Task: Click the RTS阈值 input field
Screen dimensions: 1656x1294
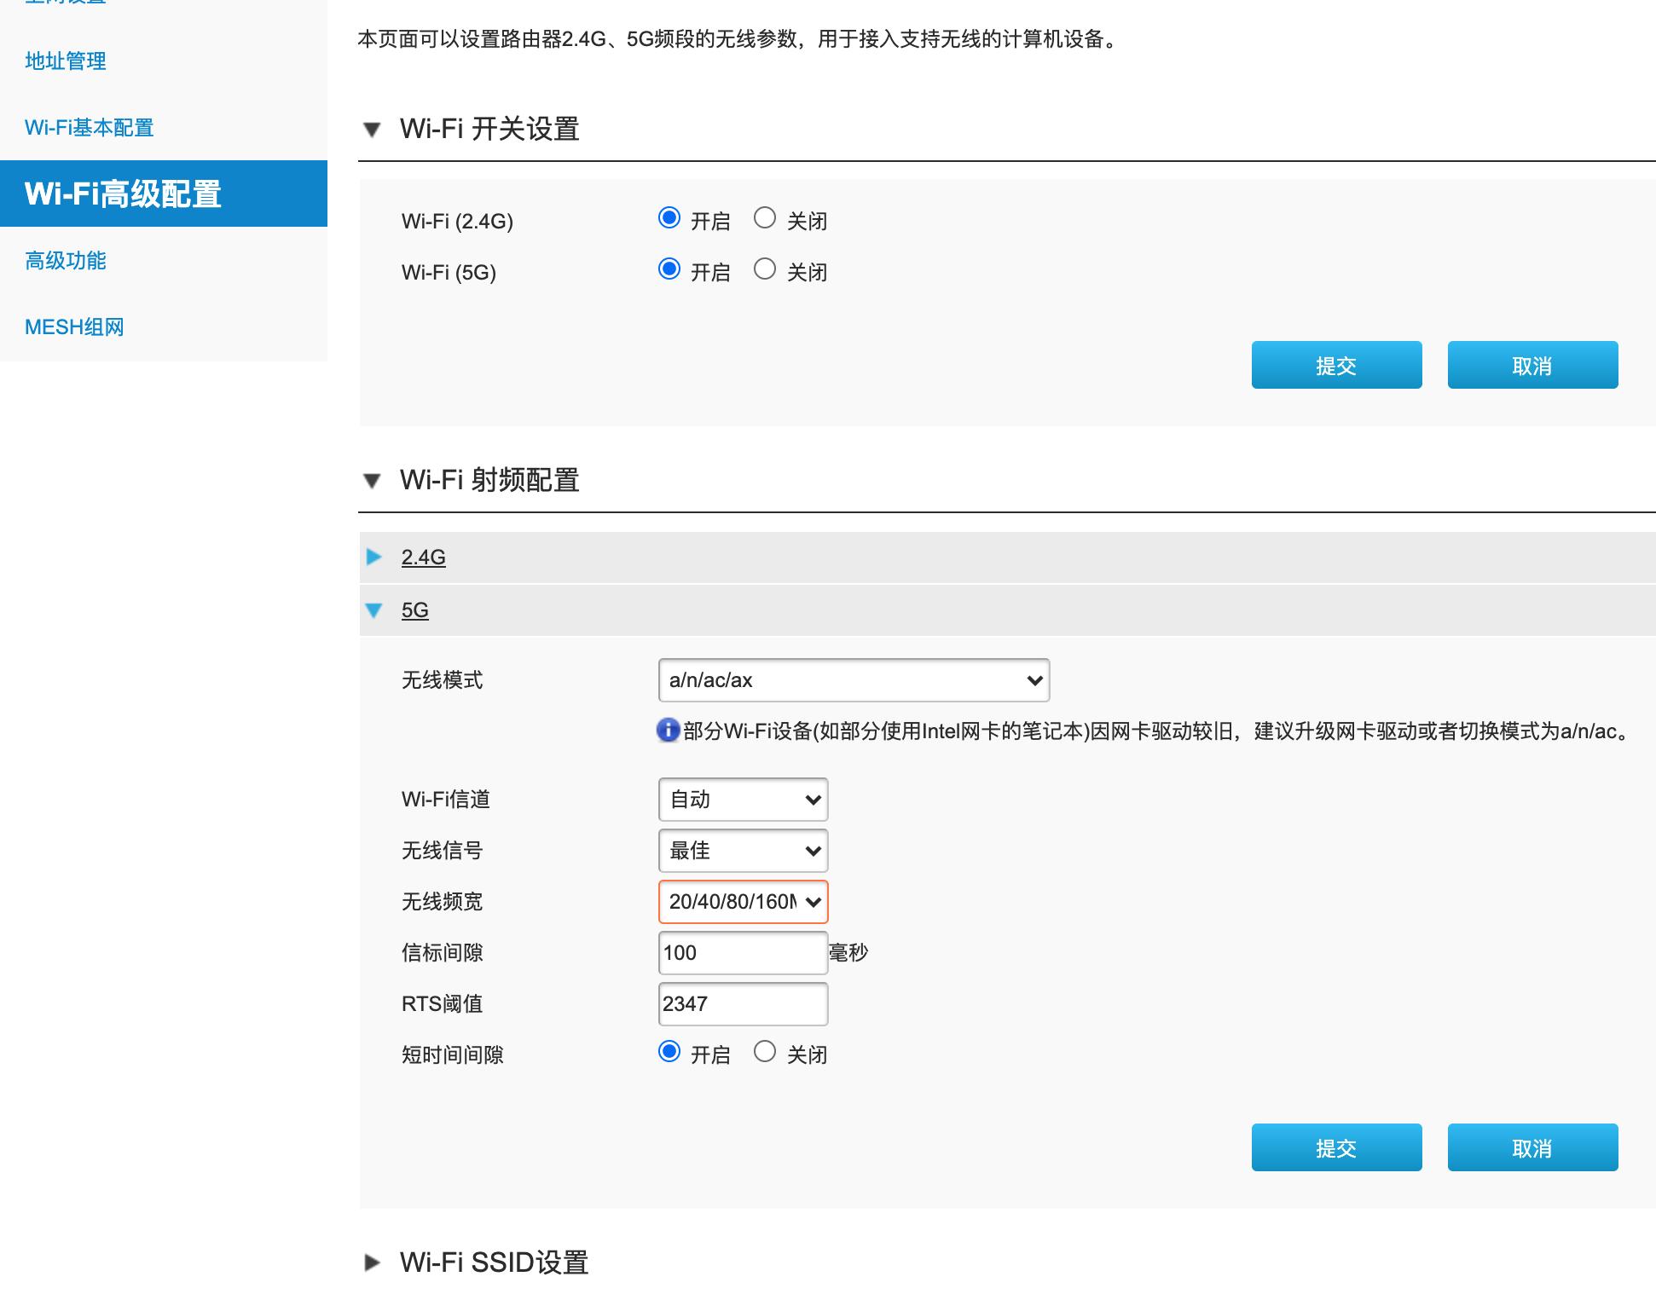Action: pyautogui.click(x=742, y=1003)
